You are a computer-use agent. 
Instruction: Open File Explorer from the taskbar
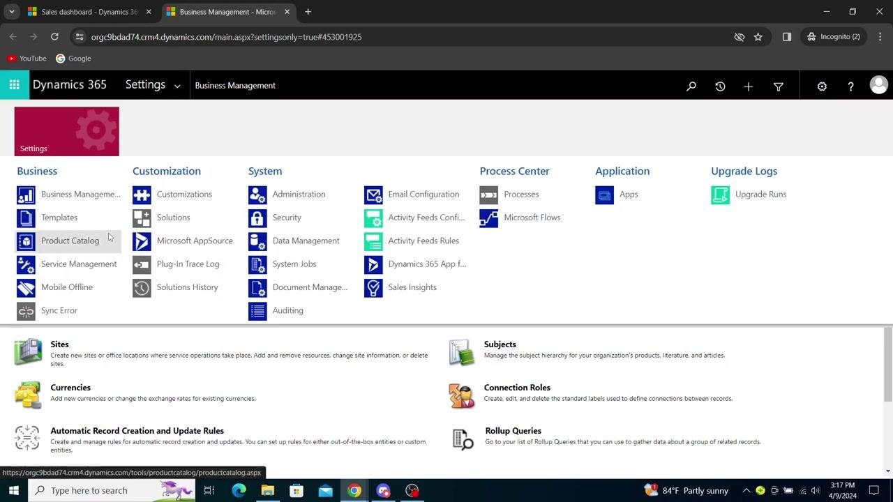[268, 491]
